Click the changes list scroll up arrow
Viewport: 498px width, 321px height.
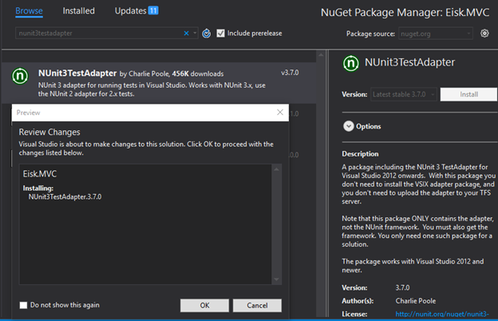pos(276,169)
